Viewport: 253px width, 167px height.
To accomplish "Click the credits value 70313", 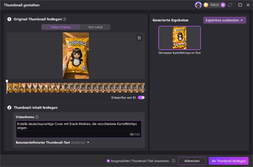I will [x=214, y=5].
